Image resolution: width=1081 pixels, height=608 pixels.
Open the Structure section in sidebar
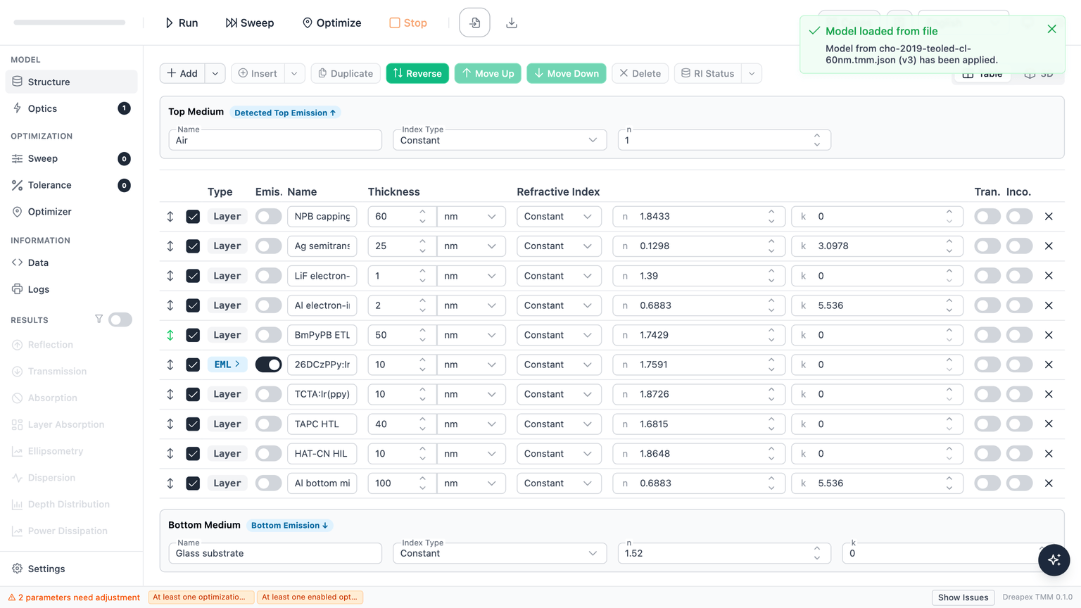click(71, 82)
